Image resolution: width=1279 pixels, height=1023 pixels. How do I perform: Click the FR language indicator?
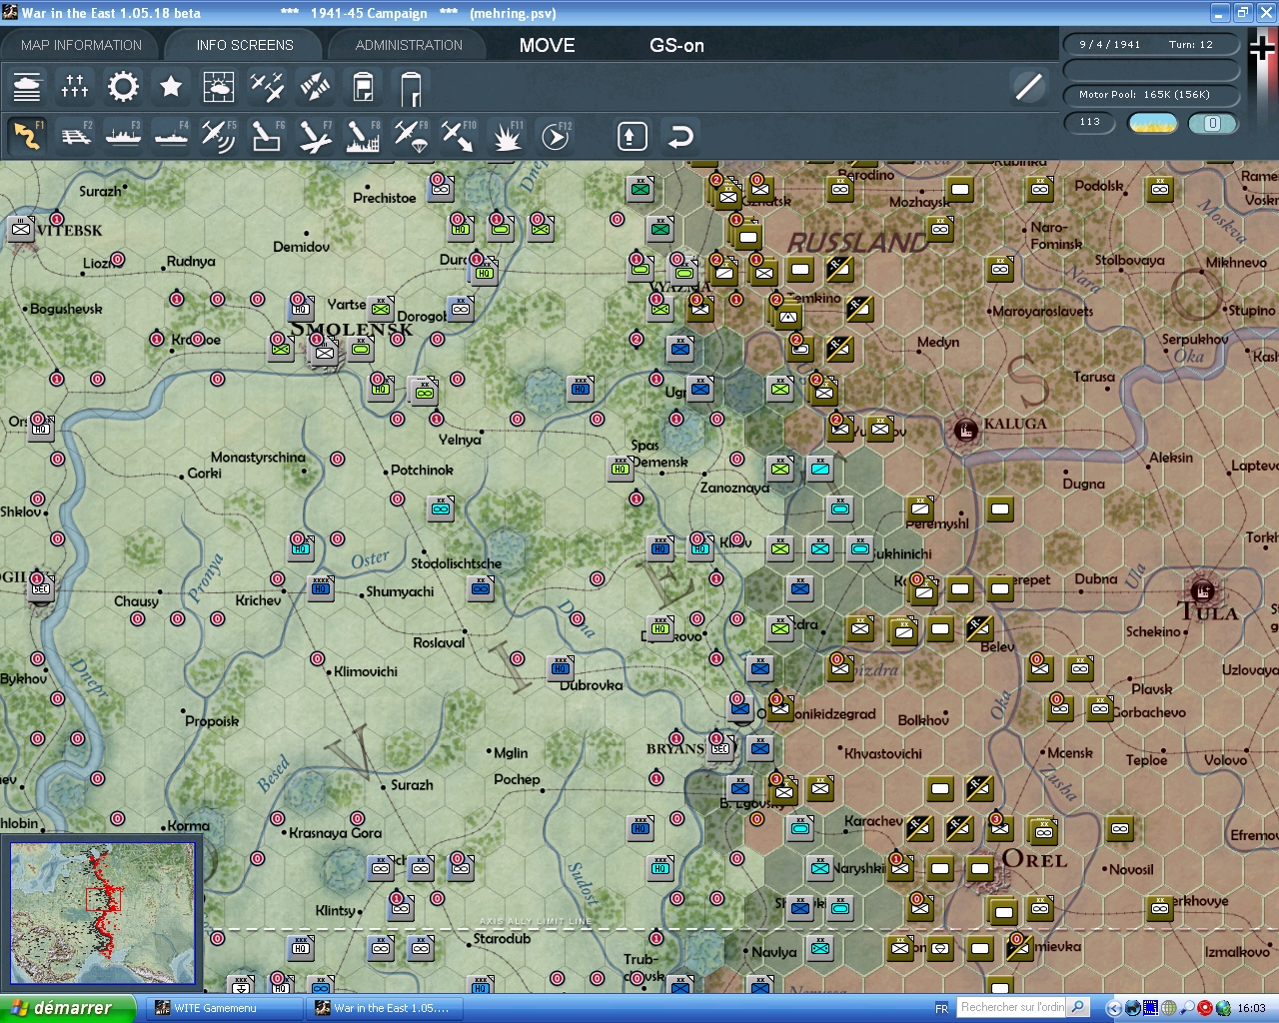coord(941,1008)
